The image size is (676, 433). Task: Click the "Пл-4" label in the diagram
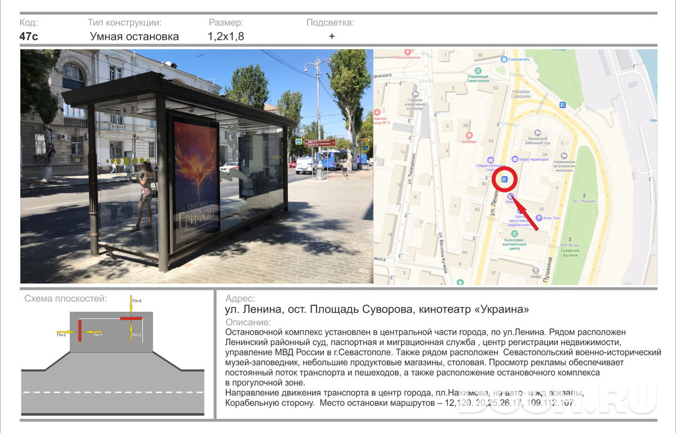[136, 301]
